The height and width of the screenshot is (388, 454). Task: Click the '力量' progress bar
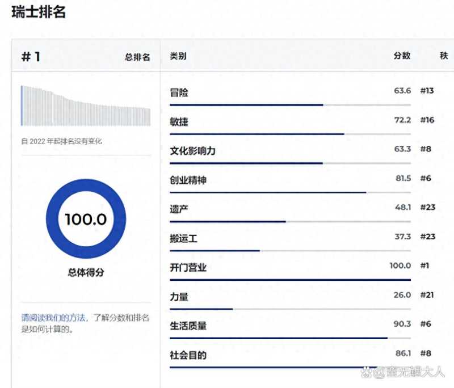(290, 309)
